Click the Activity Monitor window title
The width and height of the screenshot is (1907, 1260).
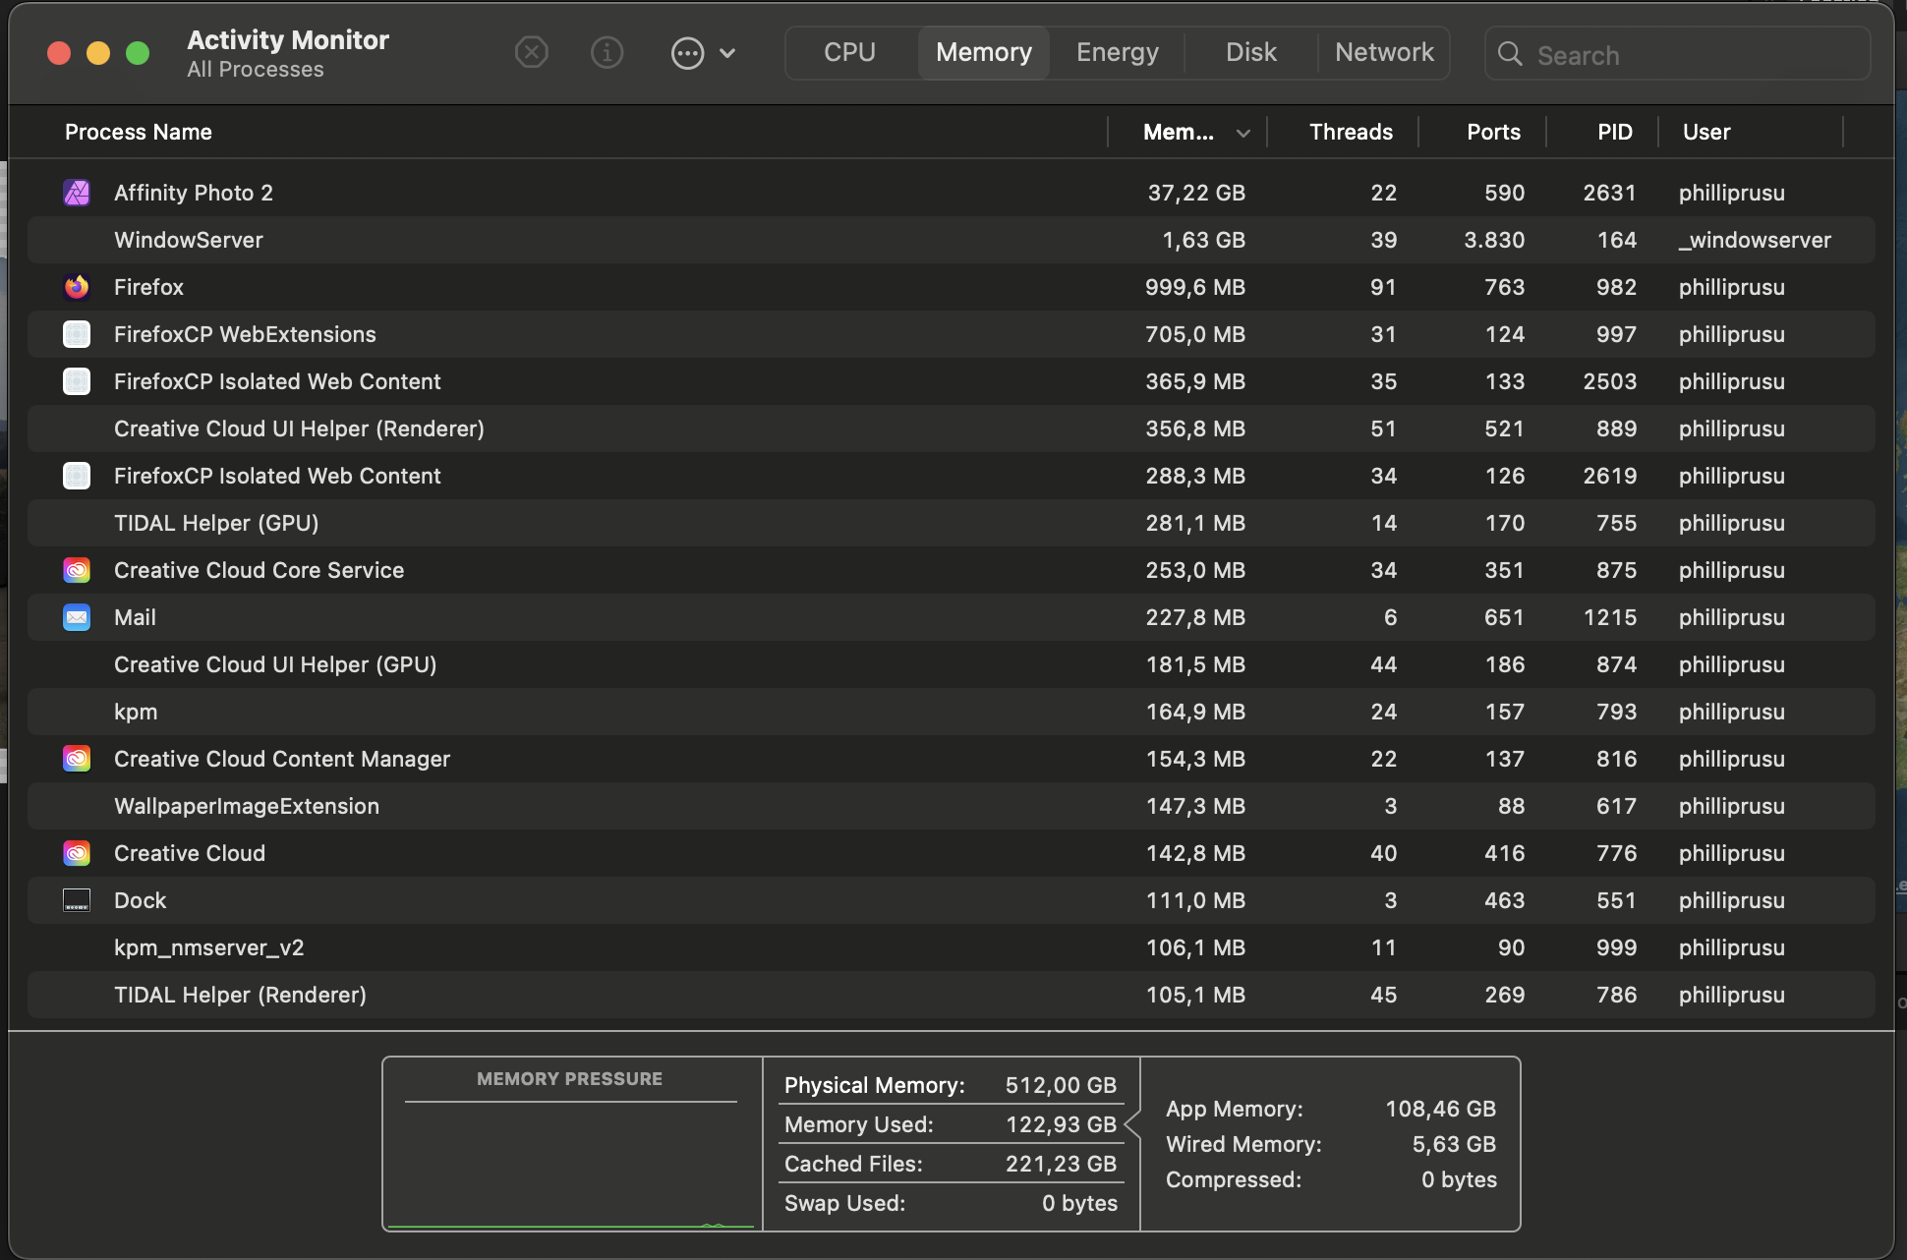288,39
